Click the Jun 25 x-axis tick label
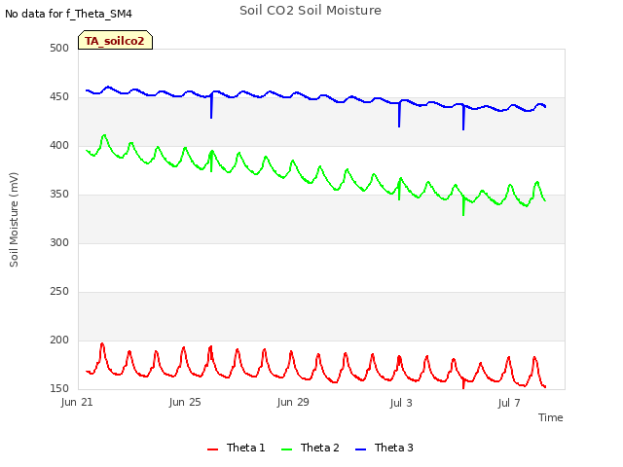The image size is (623, 467). (185, 402)
